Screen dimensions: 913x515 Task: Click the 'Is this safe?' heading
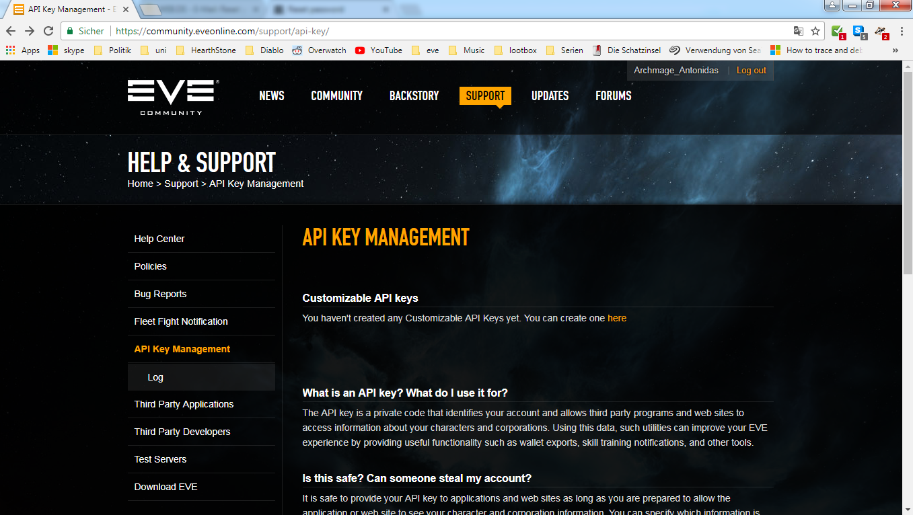(416, 478)
